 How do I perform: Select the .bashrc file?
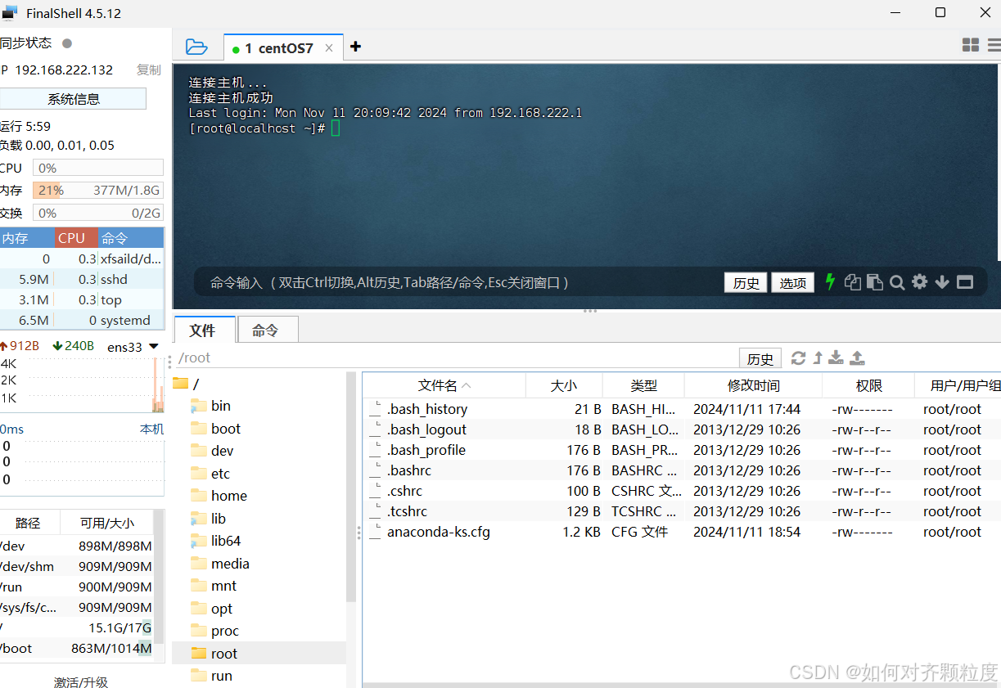pos(681,470)
